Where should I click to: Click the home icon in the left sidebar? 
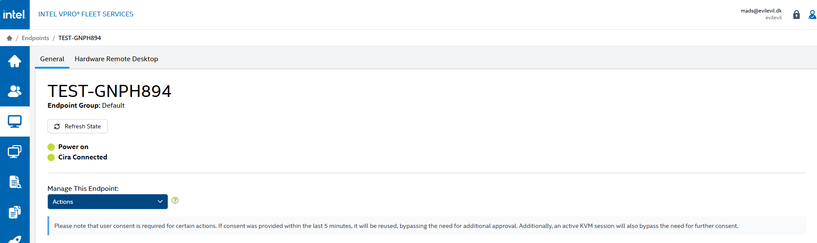pyautogui.click(x=15, y=61)
